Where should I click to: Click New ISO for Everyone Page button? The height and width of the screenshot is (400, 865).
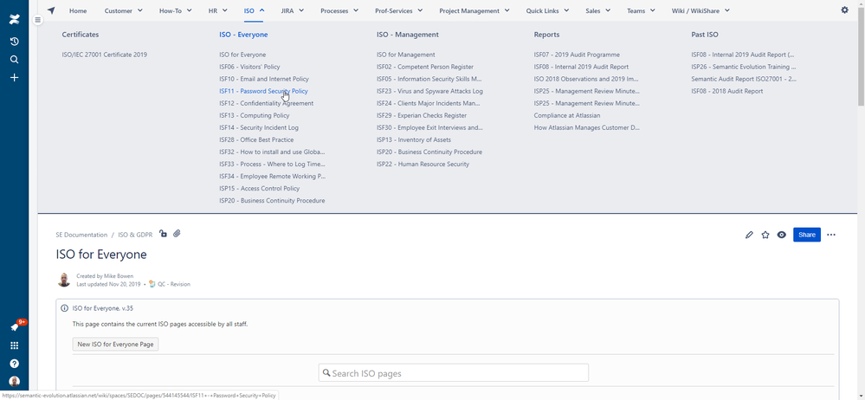115,344
